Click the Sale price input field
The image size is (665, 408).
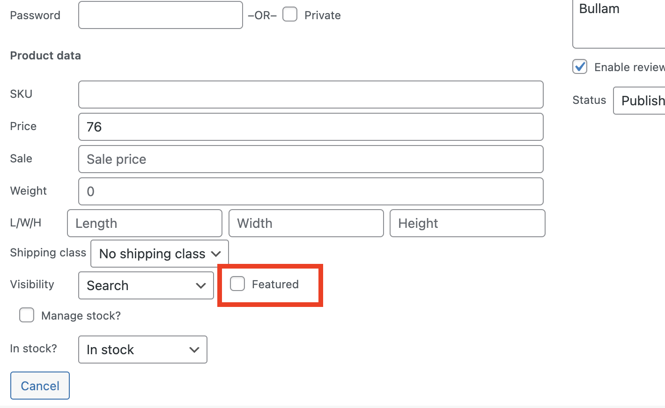310,159
